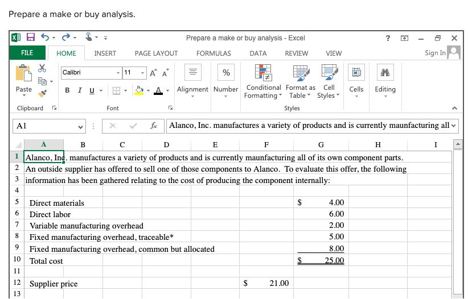The image size is (468, 299).
Task: Click the Select All corner triangle
Action: click(x=18, y=145)
